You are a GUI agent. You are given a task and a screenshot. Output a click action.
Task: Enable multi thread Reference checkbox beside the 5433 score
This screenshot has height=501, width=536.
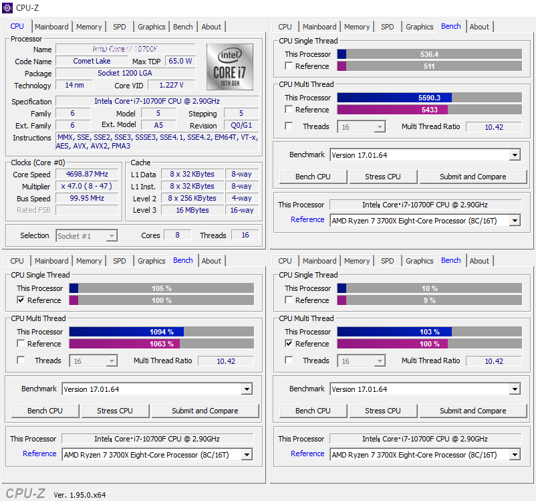pyautogui.click(x=289, y=109)
